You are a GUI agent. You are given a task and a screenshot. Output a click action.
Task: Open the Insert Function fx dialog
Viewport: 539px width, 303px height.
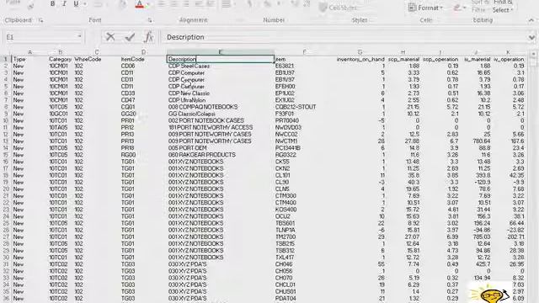click(x=148, y=37)
